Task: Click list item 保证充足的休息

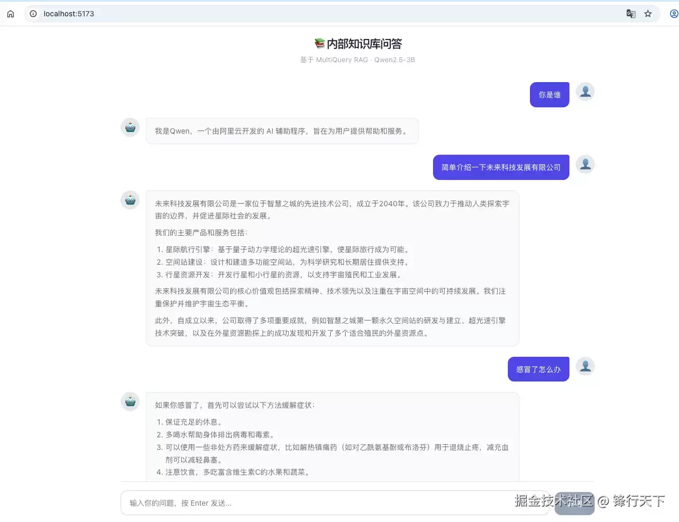Action: coord(194,422)
